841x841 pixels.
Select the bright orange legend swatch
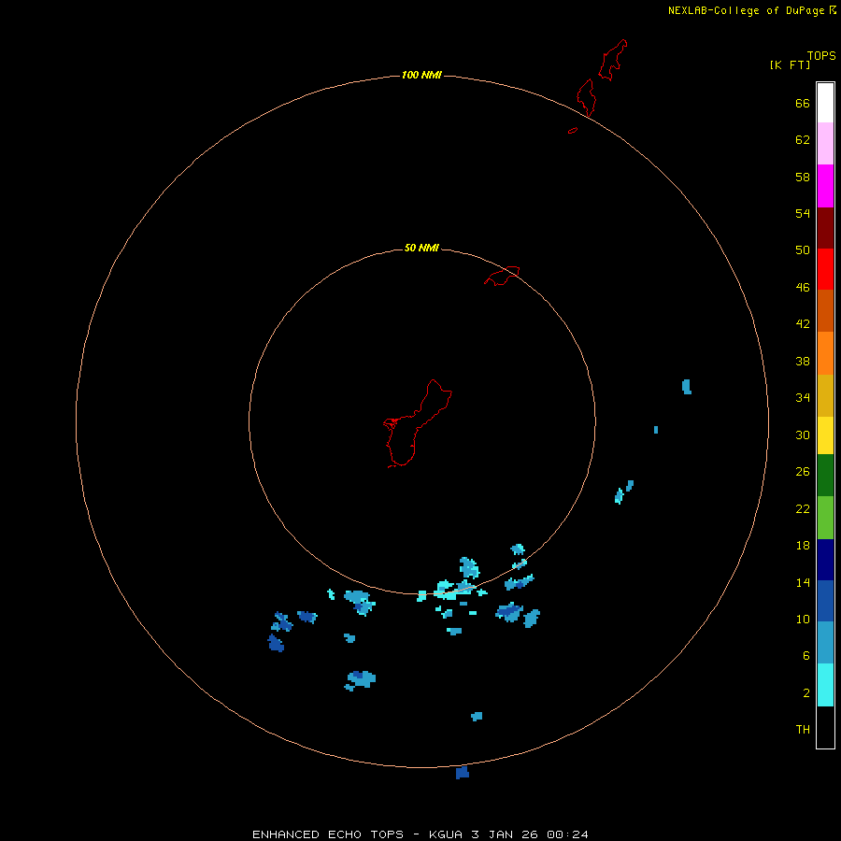pyautogui.click(x=825, y=353)
